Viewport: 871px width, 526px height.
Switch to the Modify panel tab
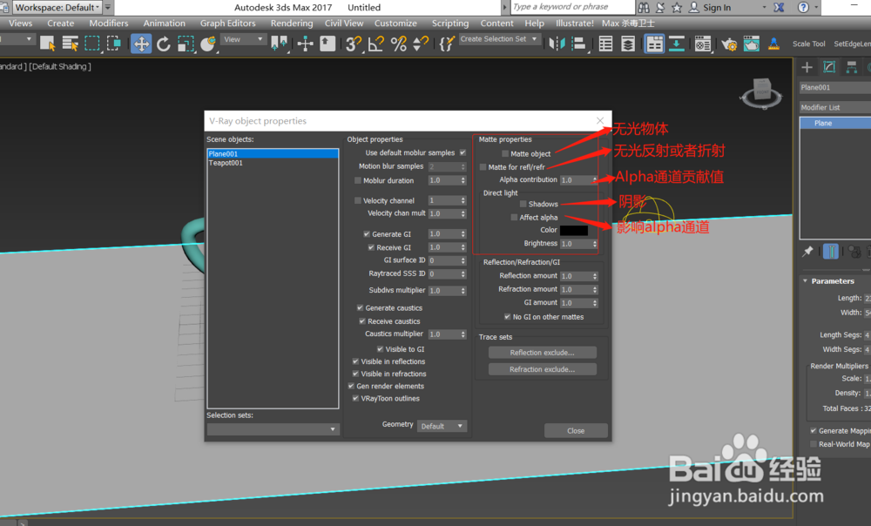[829, 67]
